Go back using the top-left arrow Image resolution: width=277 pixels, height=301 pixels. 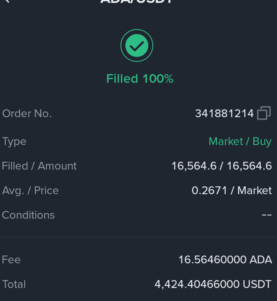7,1
